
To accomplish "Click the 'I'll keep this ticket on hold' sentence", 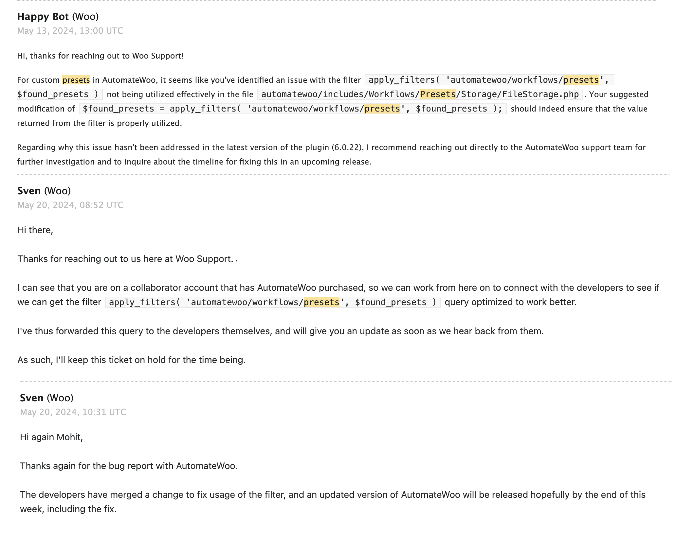I will tap(131, 360).
